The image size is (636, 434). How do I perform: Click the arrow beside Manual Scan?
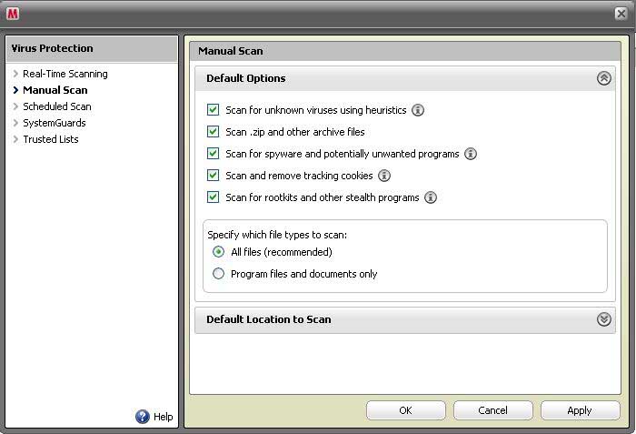[x=15, y=90]
